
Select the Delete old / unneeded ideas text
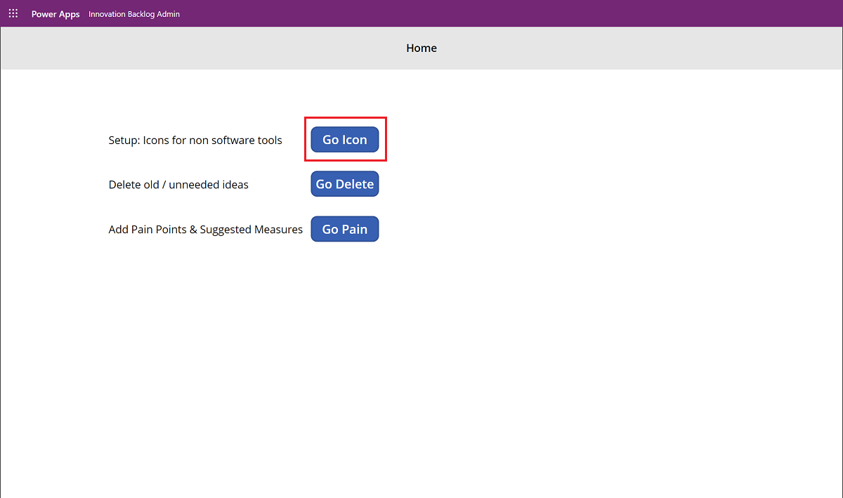(x=178, y=184)
